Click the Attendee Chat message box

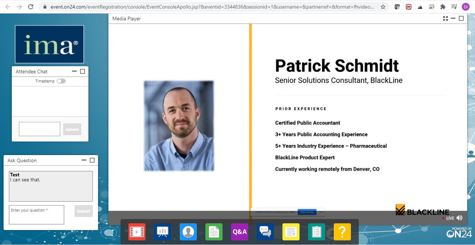click(40, 129)
